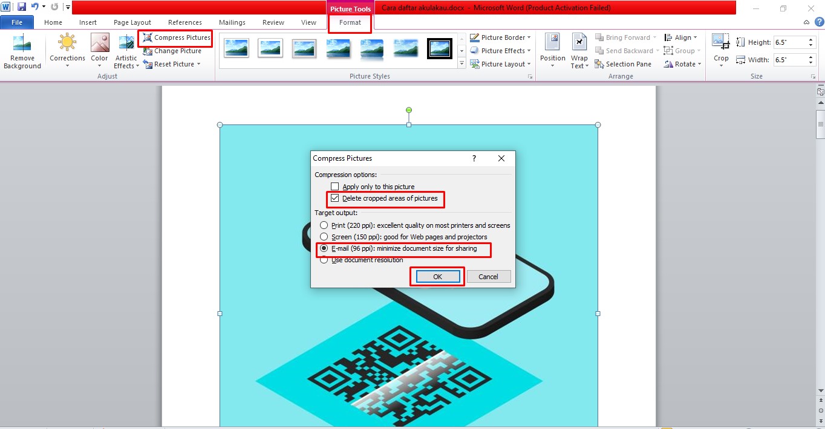Expand the Picture Effects dropdown
This screenshot has width=825, height=429.
[x=529, y=51]
